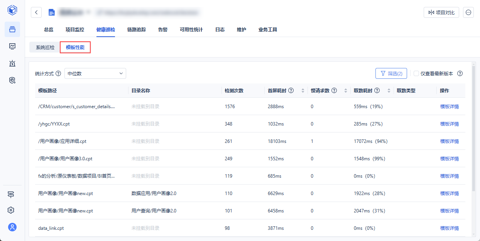Click the user avatar icon
Image resolution: width=480 pixels, height=241 pixels.
coord(12,227)
